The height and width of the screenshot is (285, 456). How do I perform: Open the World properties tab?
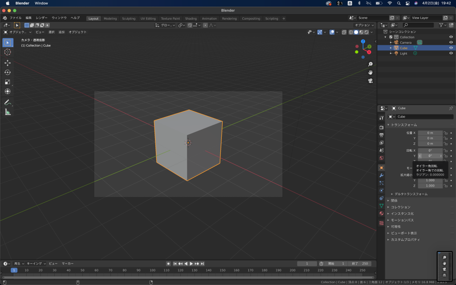(x=381, y=158)
